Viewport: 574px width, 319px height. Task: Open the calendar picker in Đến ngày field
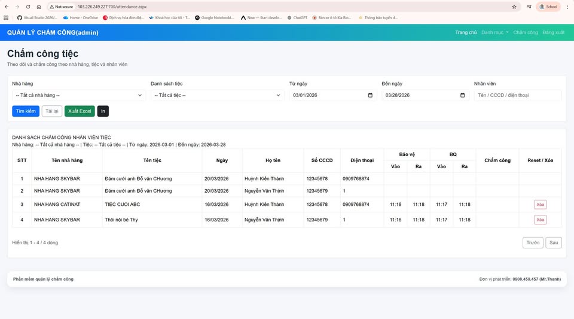[462, 95]
